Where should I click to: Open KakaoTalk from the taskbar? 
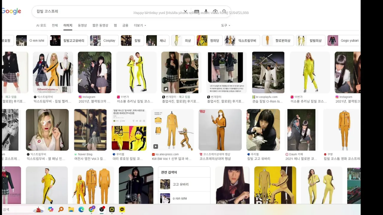tap(122, 210)
